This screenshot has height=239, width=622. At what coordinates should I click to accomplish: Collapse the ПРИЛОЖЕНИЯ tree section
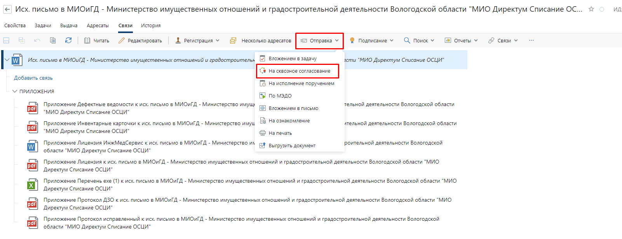point(15,91)
